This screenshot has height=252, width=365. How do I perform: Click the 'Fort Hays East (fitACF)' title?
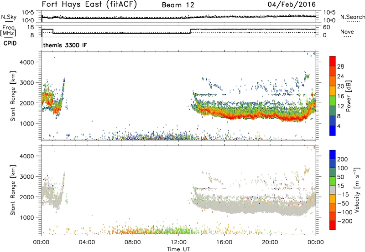[x=89, y=5]
